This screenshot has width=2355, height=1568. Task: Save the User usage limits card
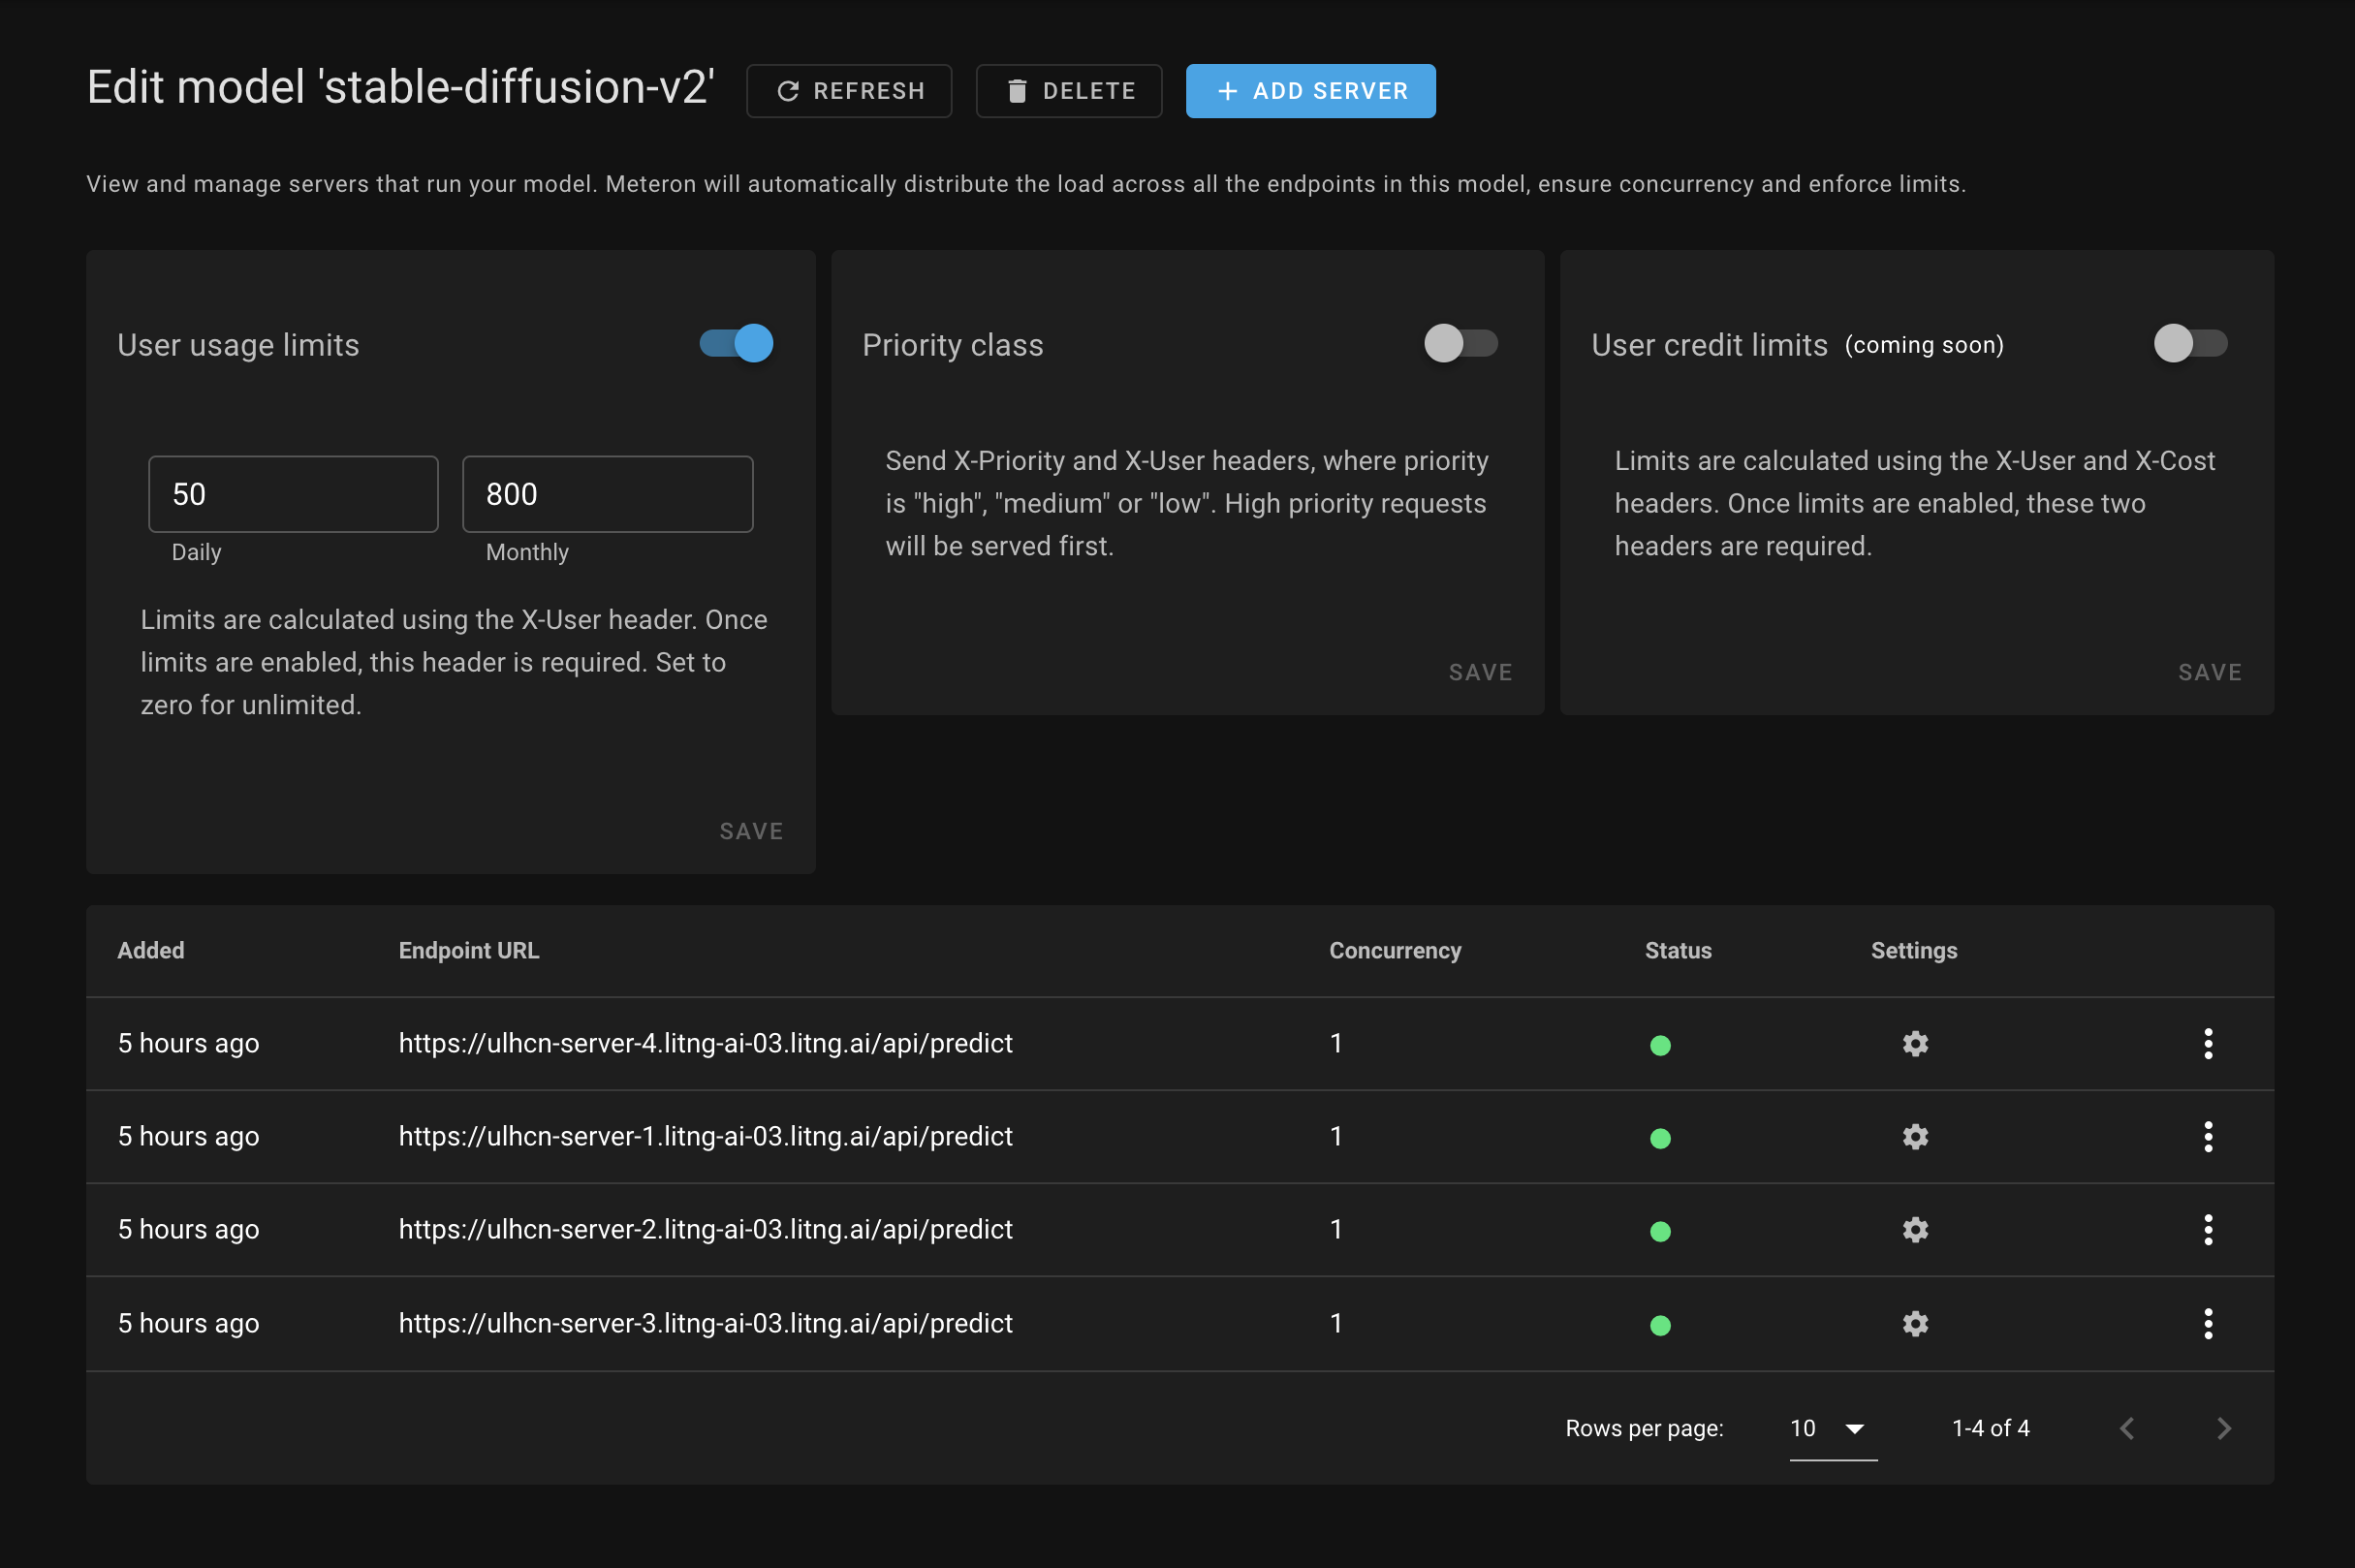coord(751,831)
